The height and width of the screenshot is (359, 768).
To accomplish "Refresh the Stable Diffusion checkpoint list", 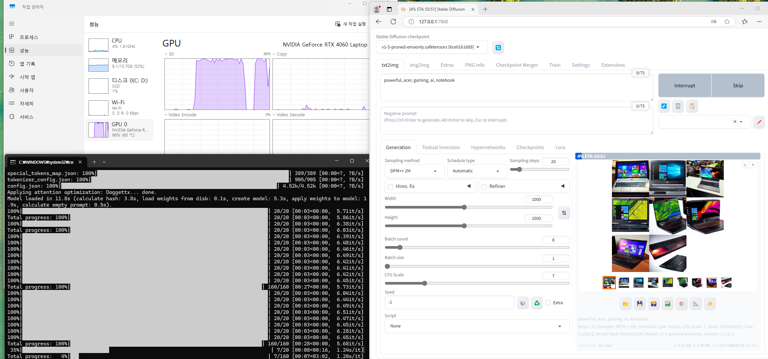I will click(x=498, y=47).
